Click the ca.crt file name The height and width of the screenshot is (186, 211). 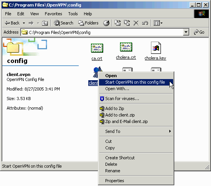coord(97,58)
